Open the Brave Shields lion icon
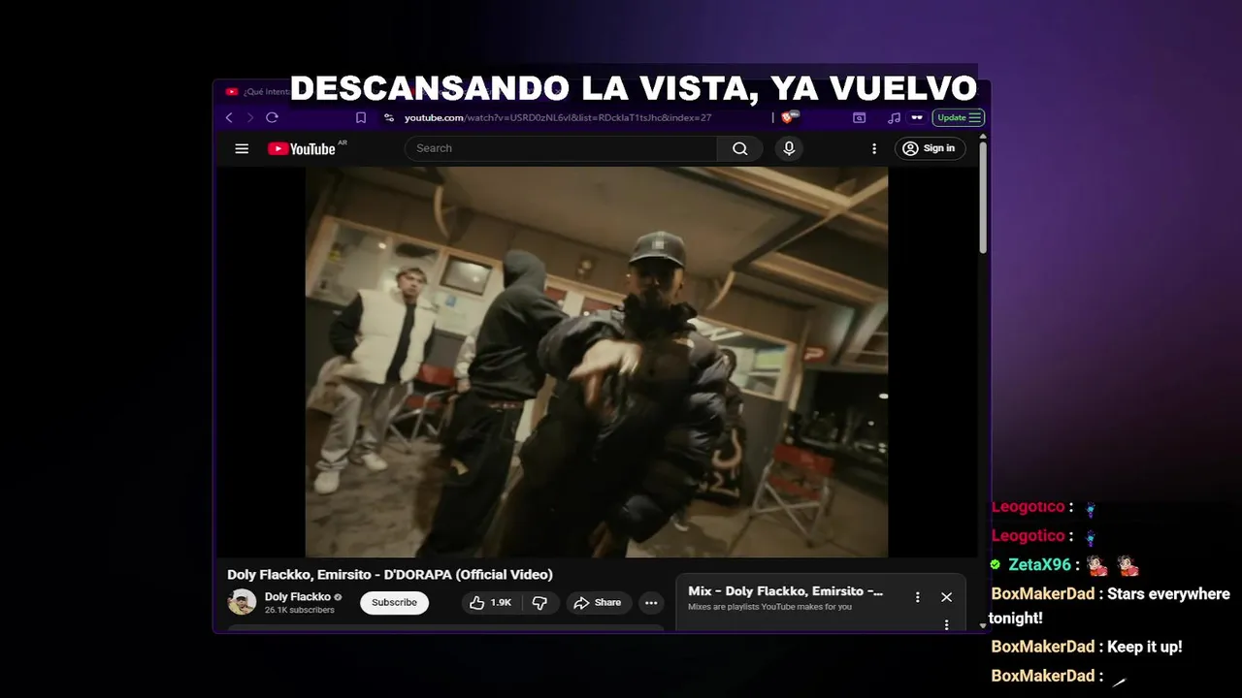This screenshot has height=698, width=1242. pos(790,117)
